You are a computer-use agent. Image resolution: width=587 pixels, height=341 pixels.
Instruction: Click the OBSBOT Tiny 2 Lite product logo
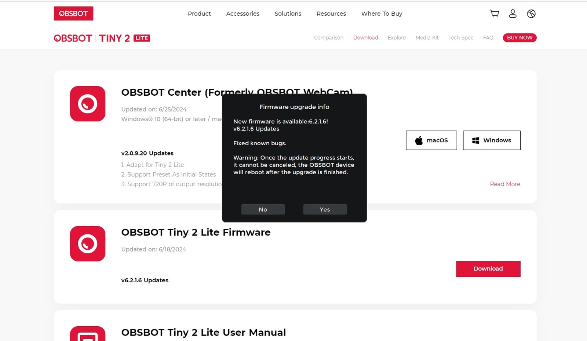point(102,38)
